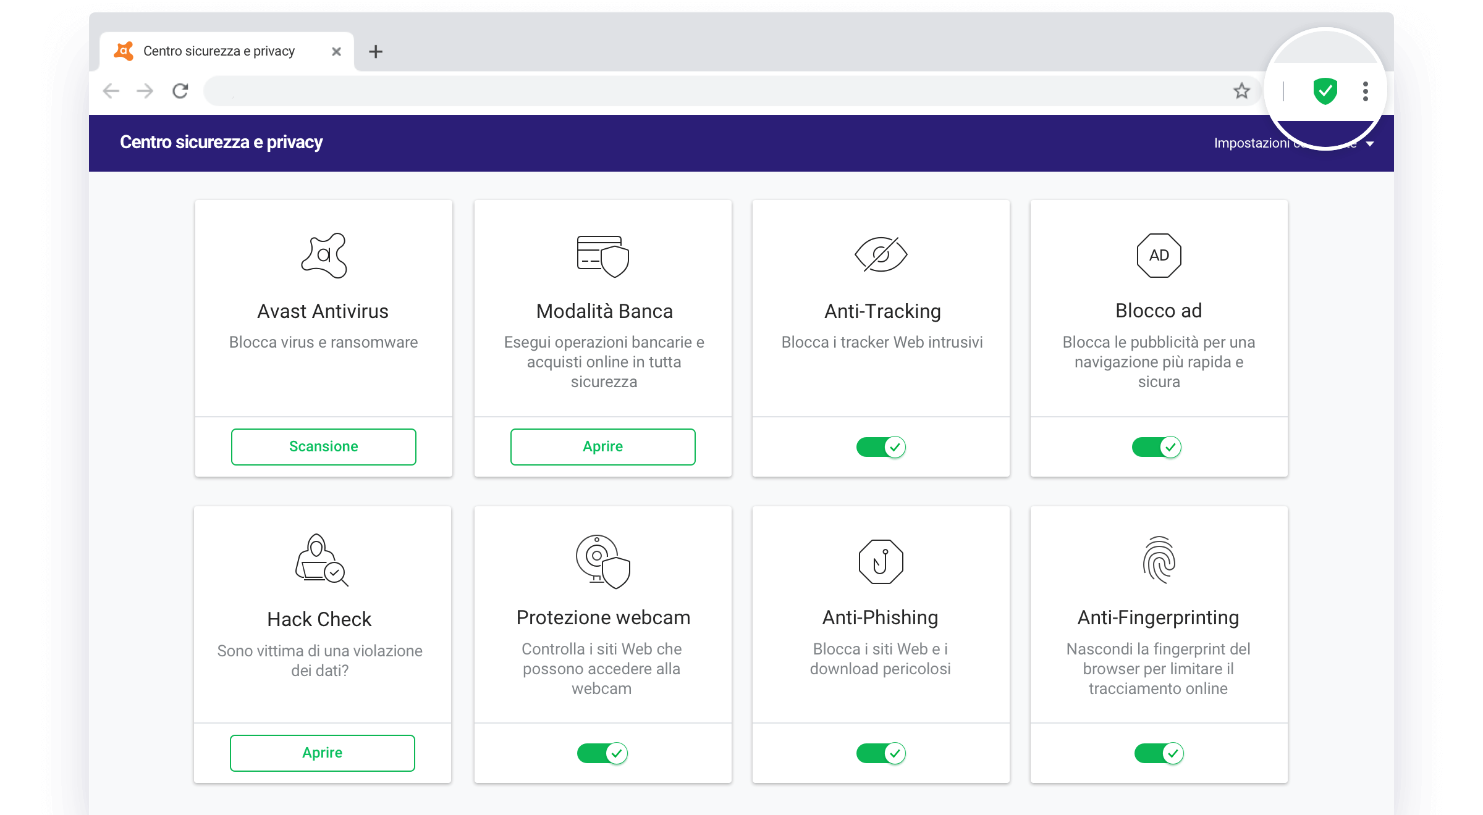The image size is (1483, 815).
Task: Disable the Anti-Tracking toggle
Action: pyautogui.click(x=881, y=446)
